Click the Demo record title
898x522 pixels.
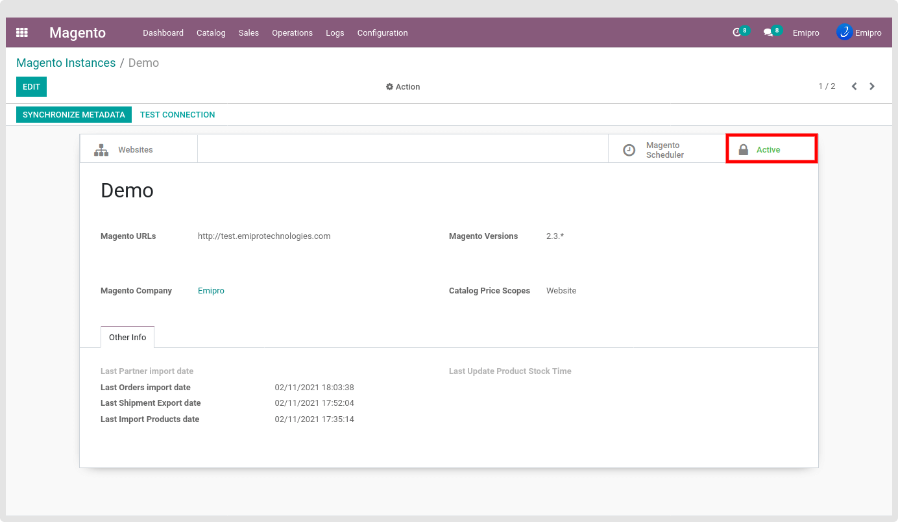coord(127,190)
